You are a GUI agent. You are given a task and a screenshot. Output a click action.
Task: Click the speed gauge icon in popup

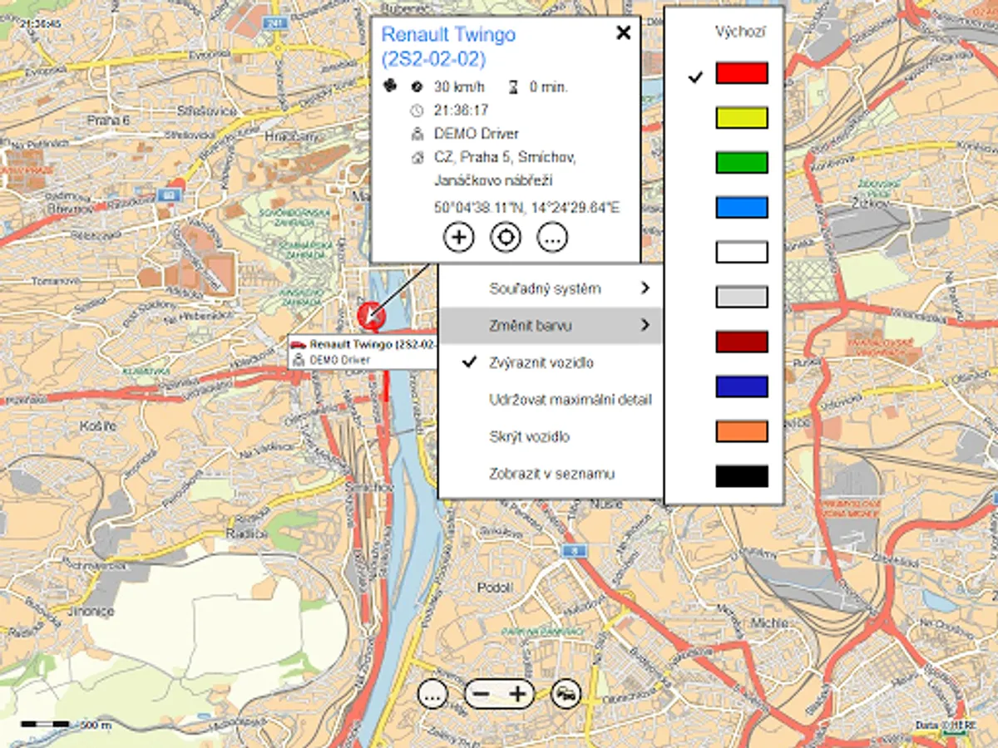417,86
